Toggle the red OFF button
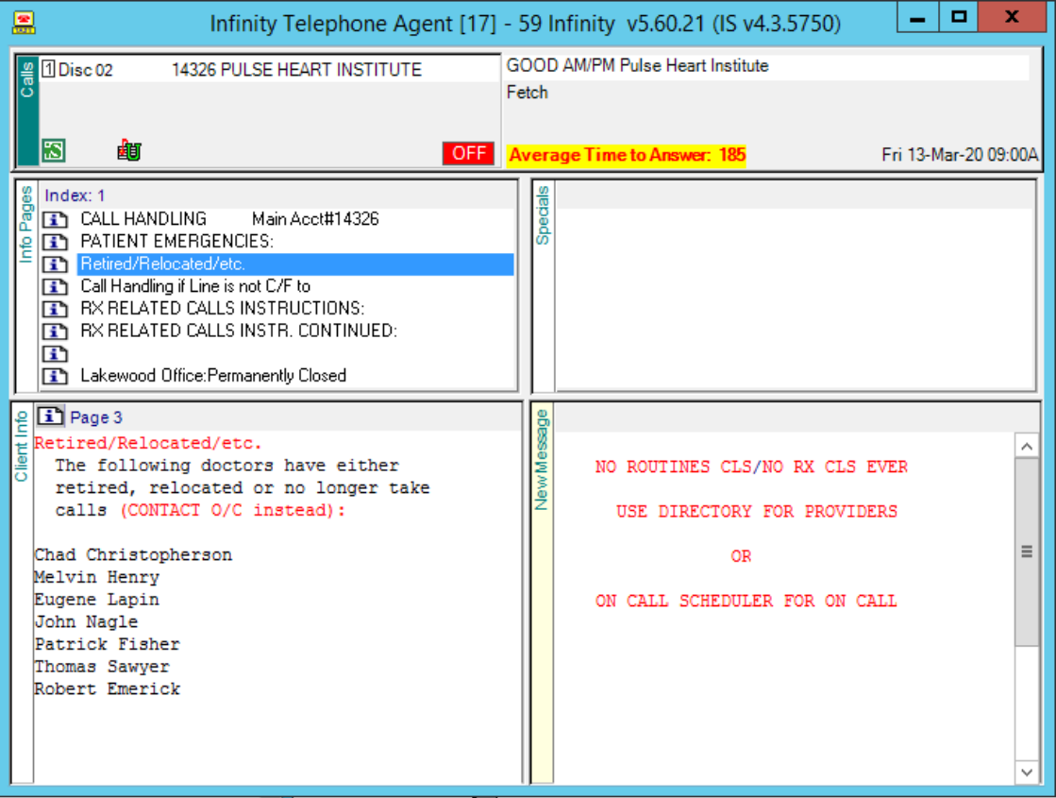Viewport: 1056px width, 798px height. (x=469, y=153)
